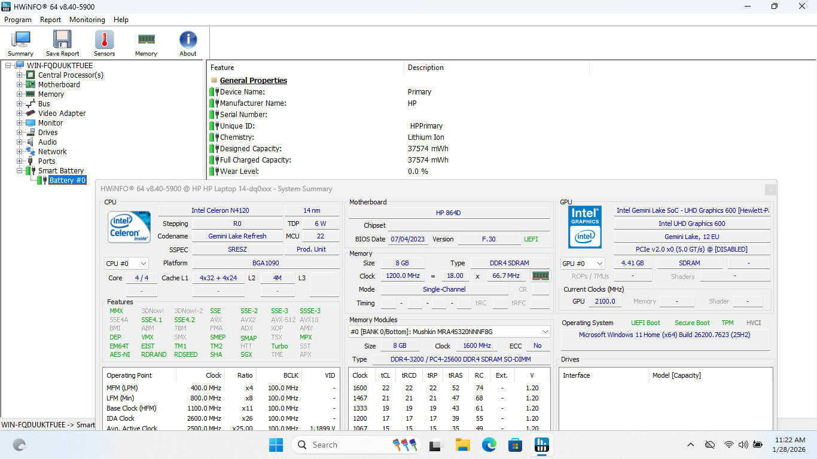This screenshot has width=817, height=459.
Task: Open the Report menu
Action: (50, 20)
